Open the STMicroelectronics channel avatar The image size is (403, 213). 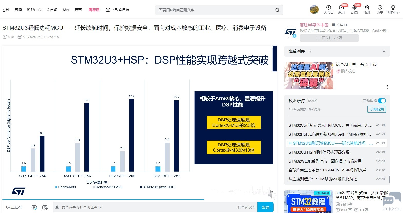click(x=291, y=32)
